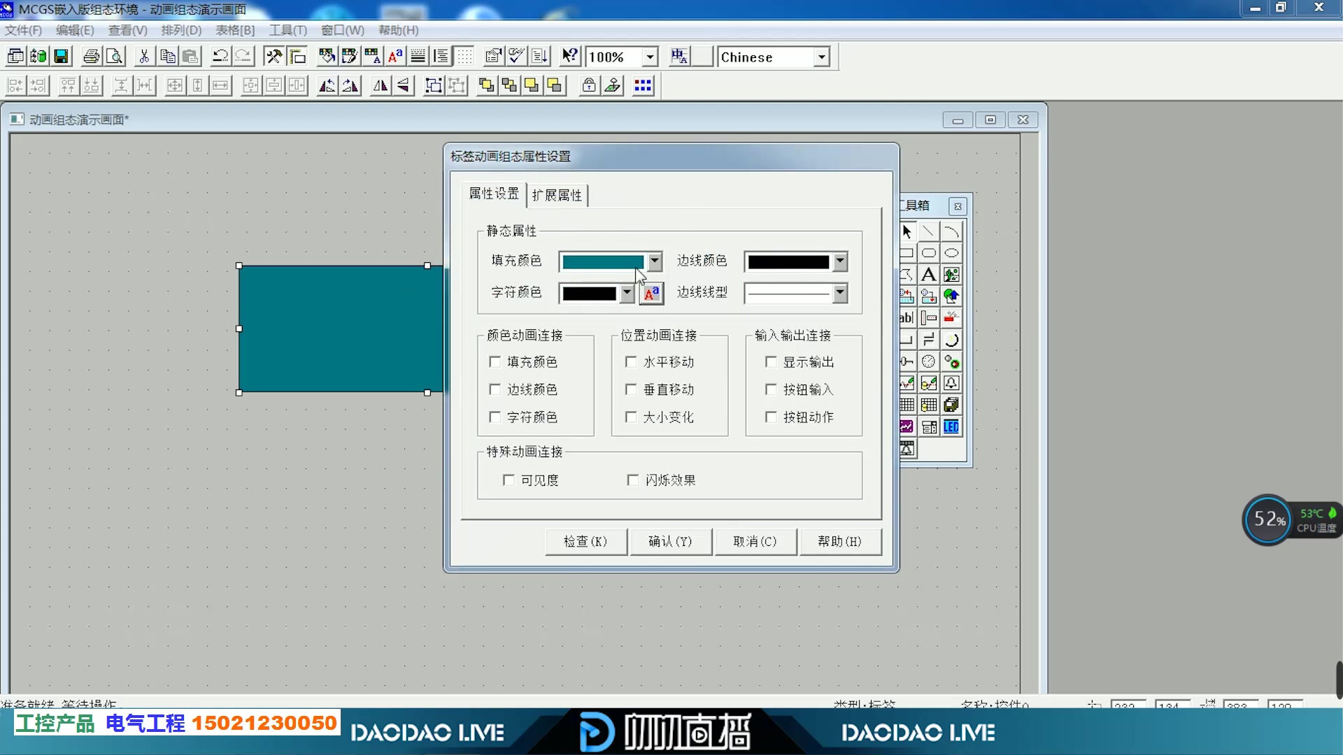
Task: Click the black 边线颜色 color swatch
Action: click(x=788, y=261)
